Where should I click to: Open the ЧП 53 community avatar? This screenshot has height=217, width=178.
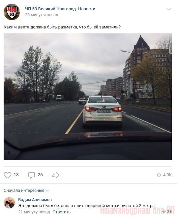[x=12, y=12]
